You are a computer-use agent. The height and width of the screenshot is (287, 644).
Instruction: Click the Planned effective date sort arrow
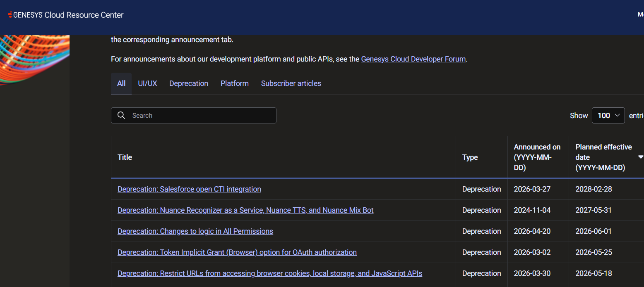coord(641,157)
